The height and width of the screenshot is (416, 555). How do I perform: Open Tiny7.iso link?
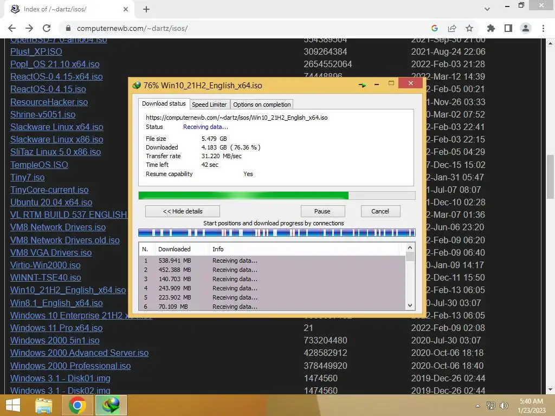pos(27,177)
